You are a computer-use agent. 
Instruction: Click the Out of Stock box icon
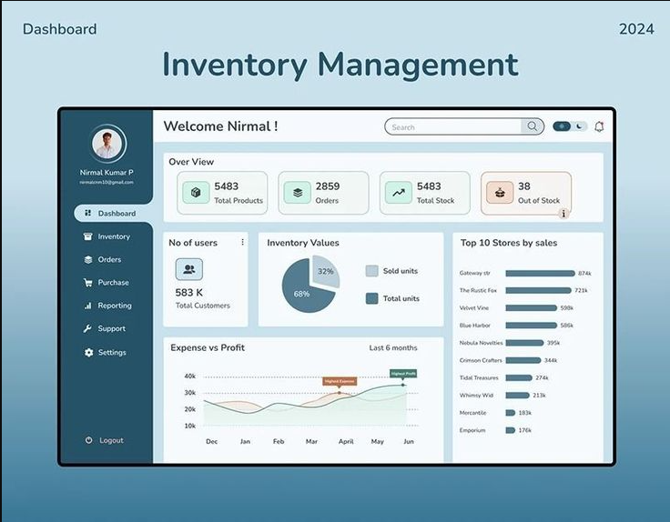pyautogui.click(x=499, y=193)
